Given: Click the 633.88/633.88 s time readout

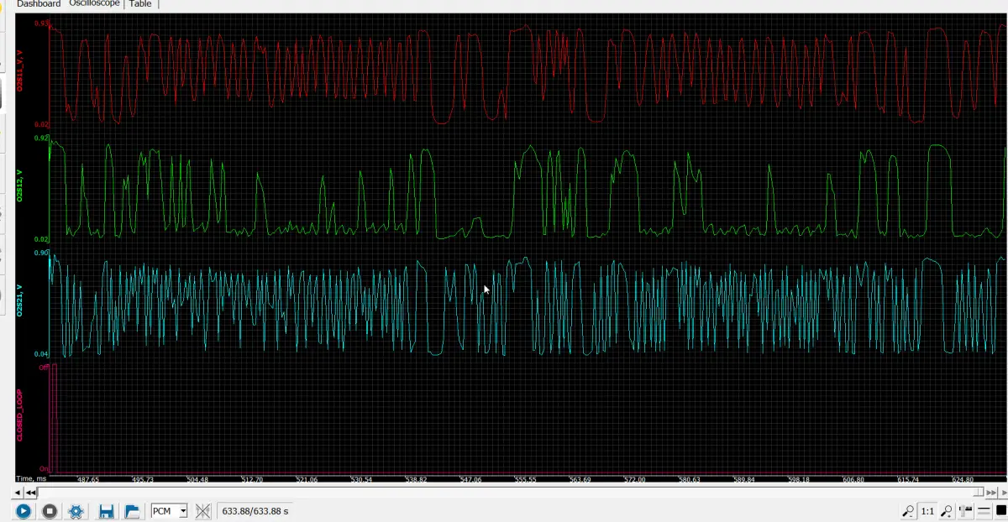Looking at the screenshot, I should [255, 511].
